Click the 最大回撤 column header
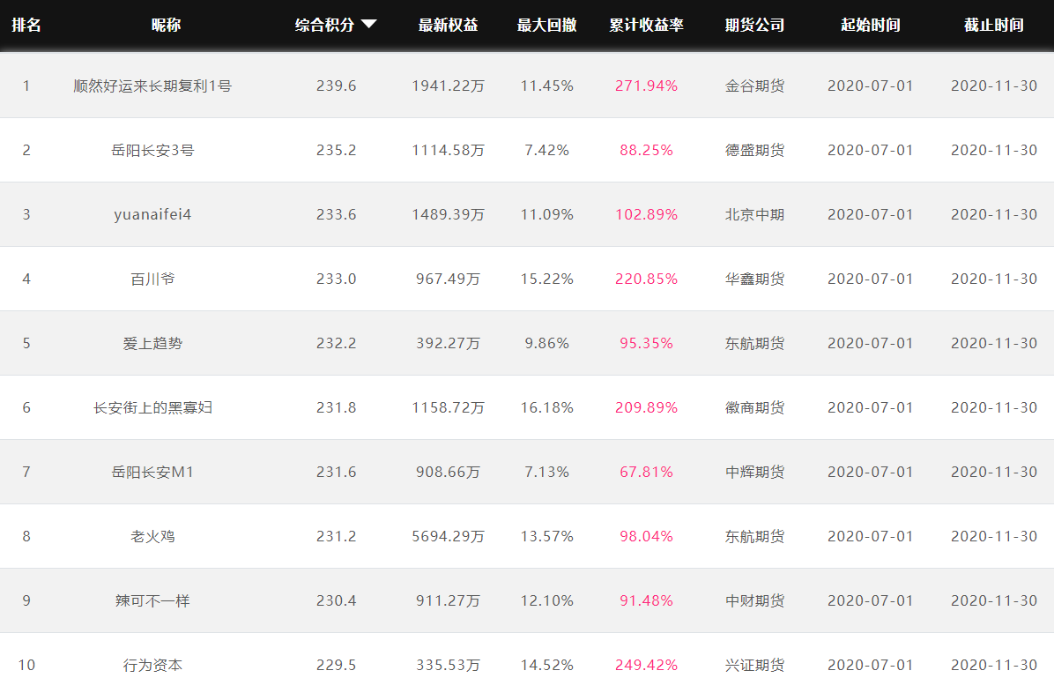This screenshot has width=1054, height=693. pyautogui.click(x=546, y=25)
